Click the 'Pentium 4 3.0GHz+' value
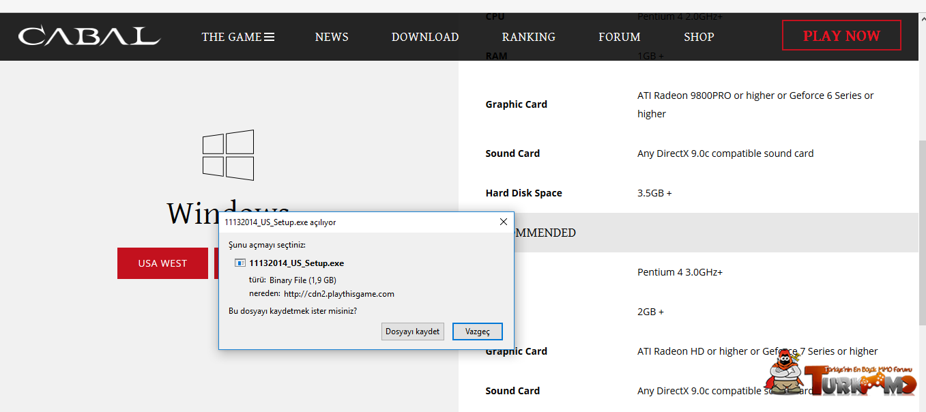The height and width of the screenshot is (412, 926). (680, 272)
